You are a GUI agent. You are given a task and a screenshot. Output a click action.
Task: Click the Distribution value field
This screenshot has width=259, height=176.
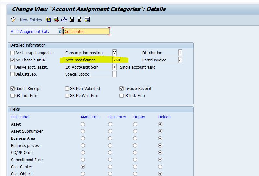pos(180,53)
